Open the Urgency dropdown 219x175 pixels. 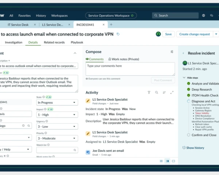click(x=57, y=127)
